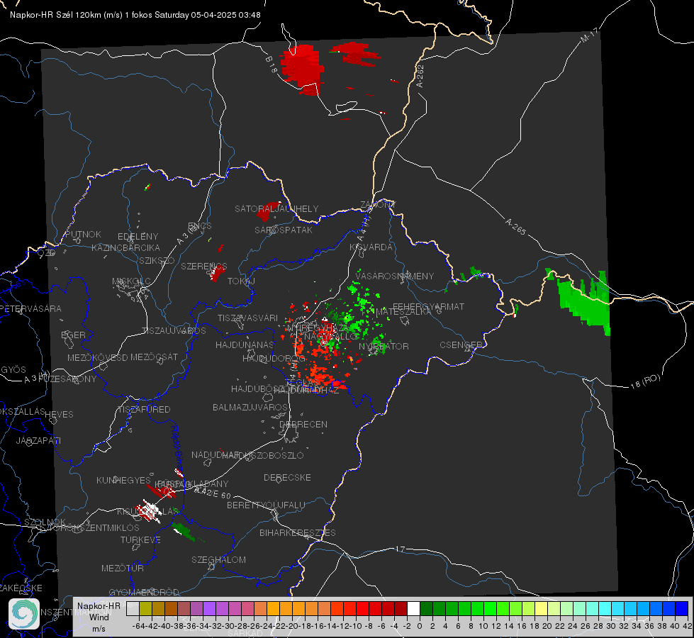Image resolution: width=694 pixels, height=638 pixels.
Task: Click the HEVES label
Action: (59, 415)
